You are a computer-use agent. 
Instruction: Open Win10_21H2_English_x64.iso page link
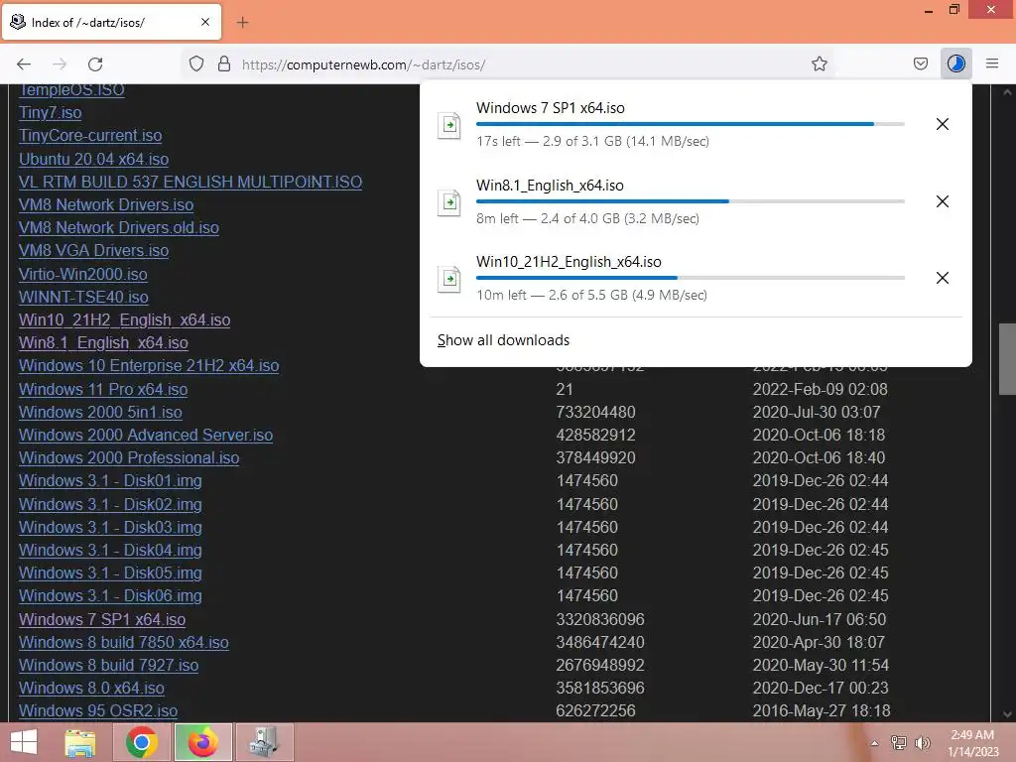tap(124, 320)
